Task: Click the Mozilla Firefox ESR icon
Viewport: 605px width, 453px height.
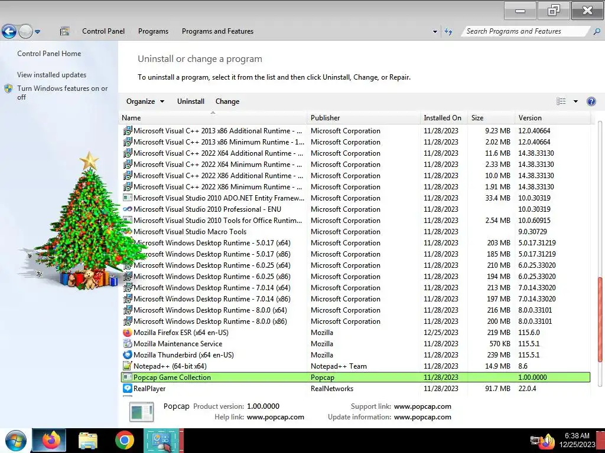Action: tap(128, 332)
